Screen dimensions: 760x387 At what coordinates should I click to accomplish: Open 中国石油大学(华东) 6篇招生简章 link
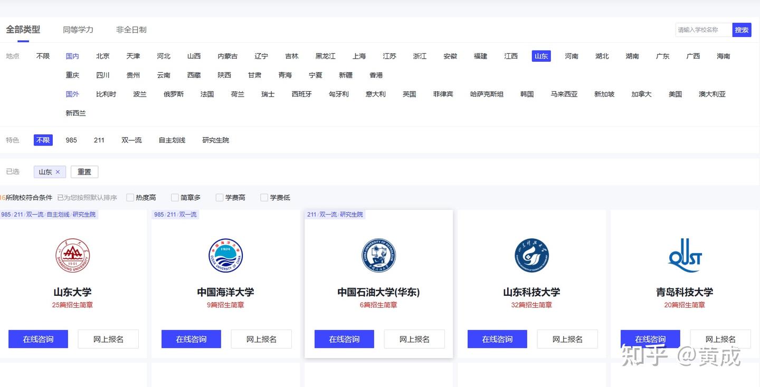click(378, 305)
